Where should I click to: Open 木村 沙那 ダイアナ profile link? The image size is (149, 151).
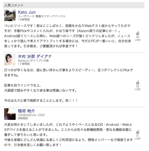[x=35, y=56]
